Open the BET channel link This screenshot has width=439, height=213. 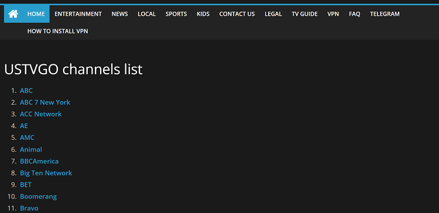(x=26, y=185)
